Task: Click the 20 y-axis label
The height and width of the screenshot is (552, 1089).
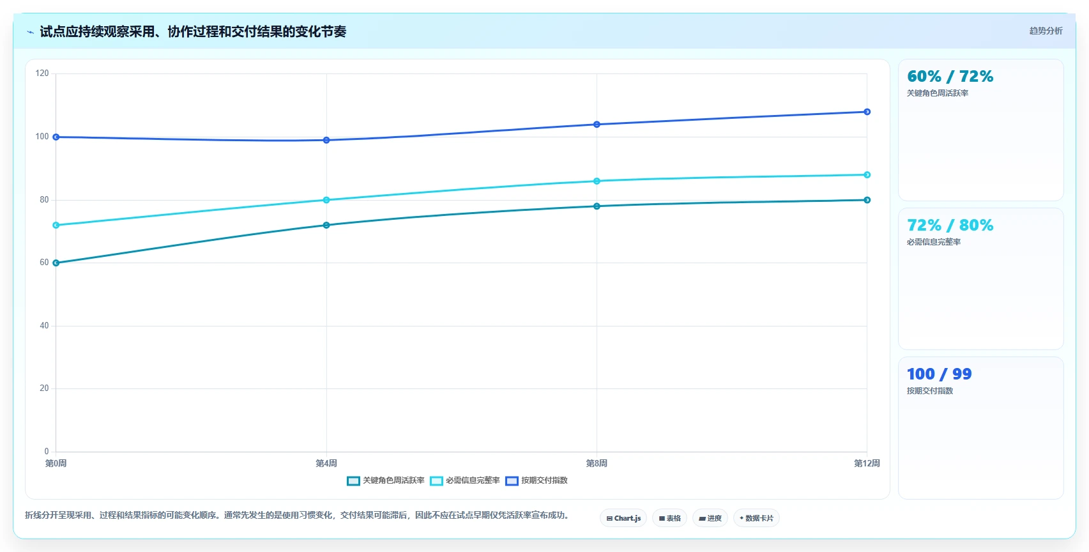Action: pyautogui.click(x=44, y=388)
